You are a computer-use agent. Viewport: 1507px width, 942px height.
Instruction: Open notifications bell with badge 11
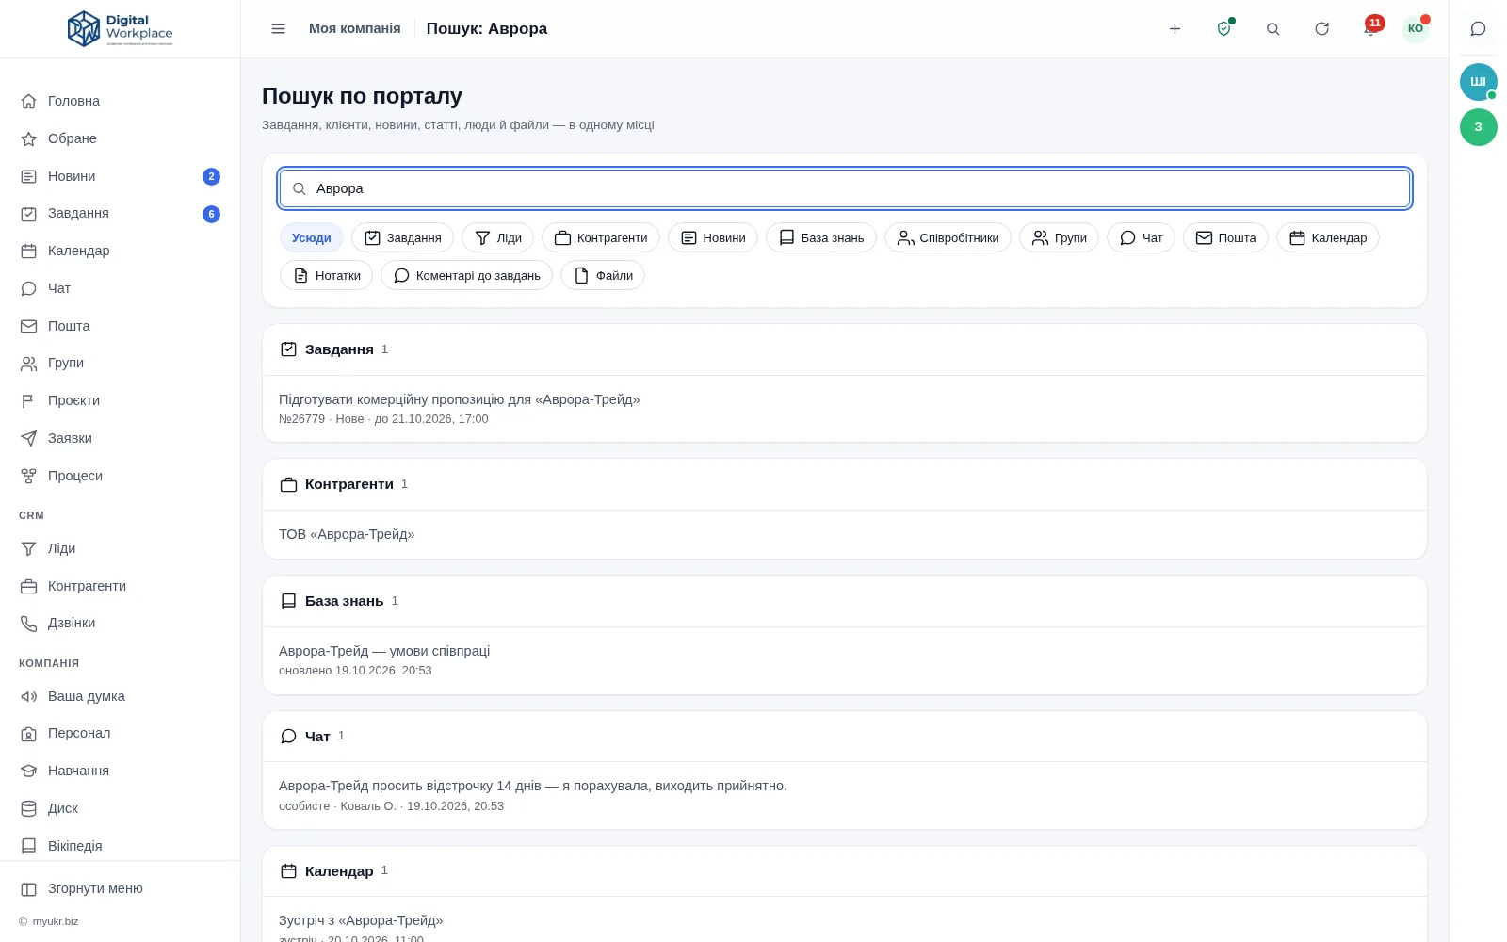click(x=1370, y=28)
